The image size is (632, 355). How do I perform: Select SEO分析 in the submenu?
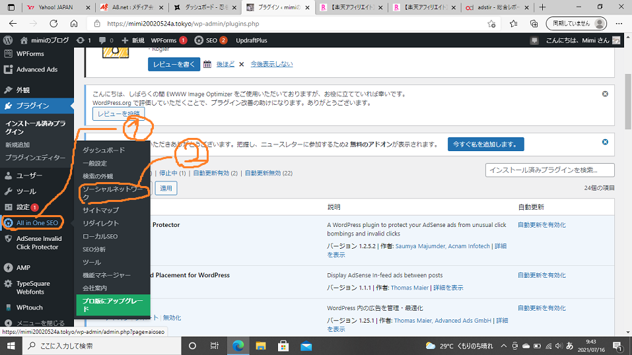(x=94, y=249)
